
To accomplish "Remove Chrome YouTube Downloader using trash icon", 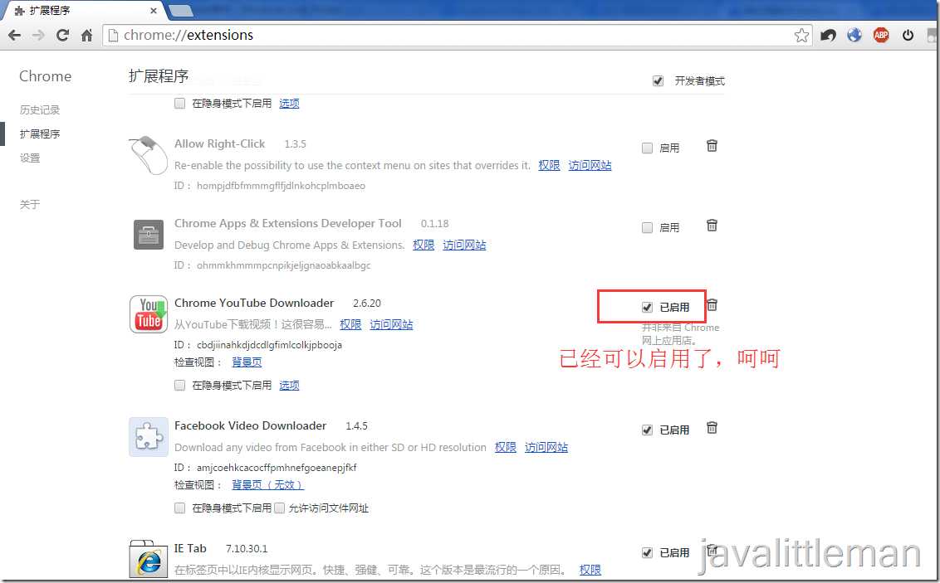I will (712, 304).
